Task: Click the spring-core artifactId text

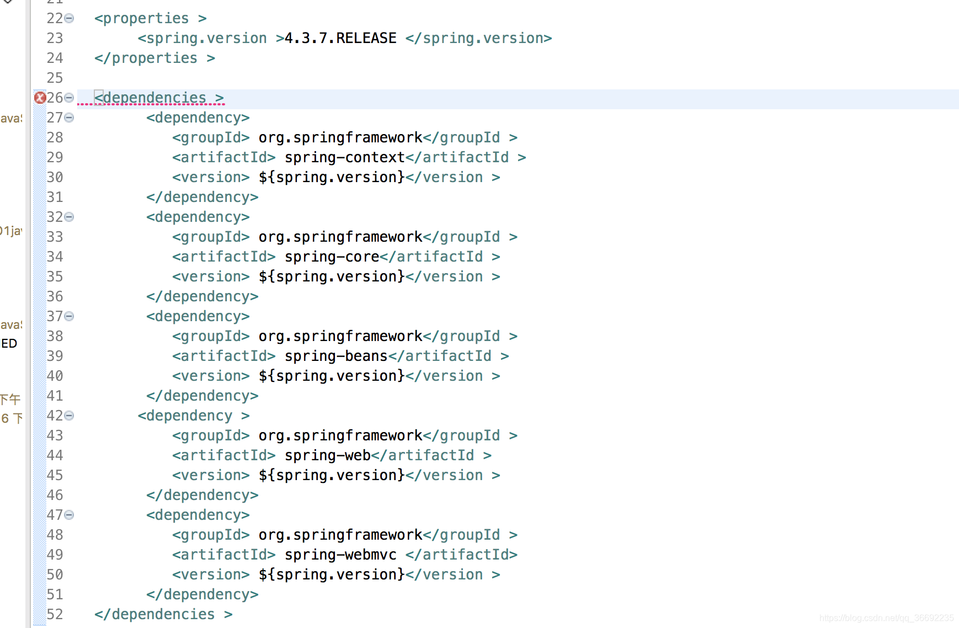Action: pyautogui.click(x=332, y=257)
